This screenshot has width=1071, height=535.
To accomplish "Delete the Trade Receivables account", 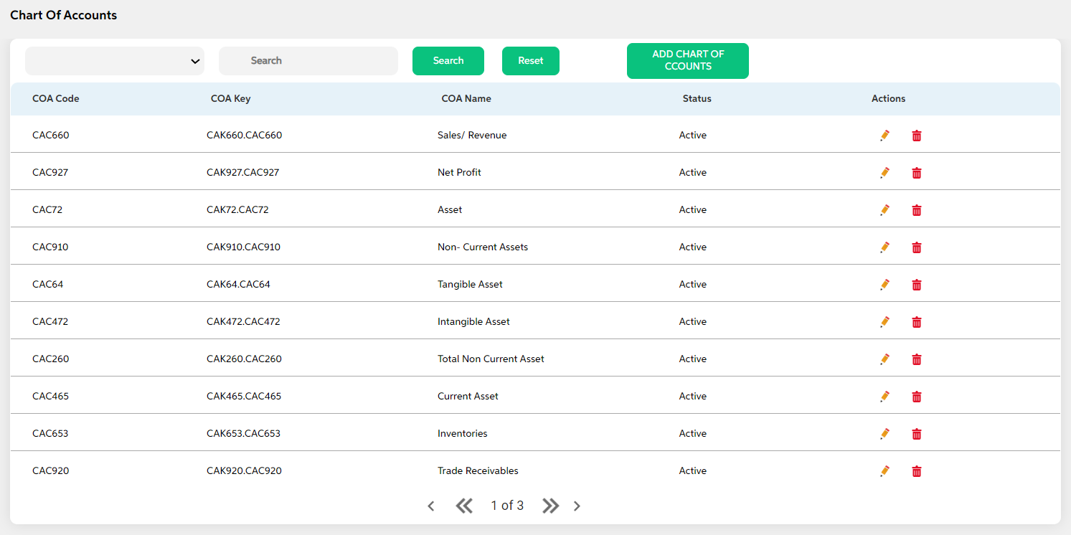I will pos(916,471).
